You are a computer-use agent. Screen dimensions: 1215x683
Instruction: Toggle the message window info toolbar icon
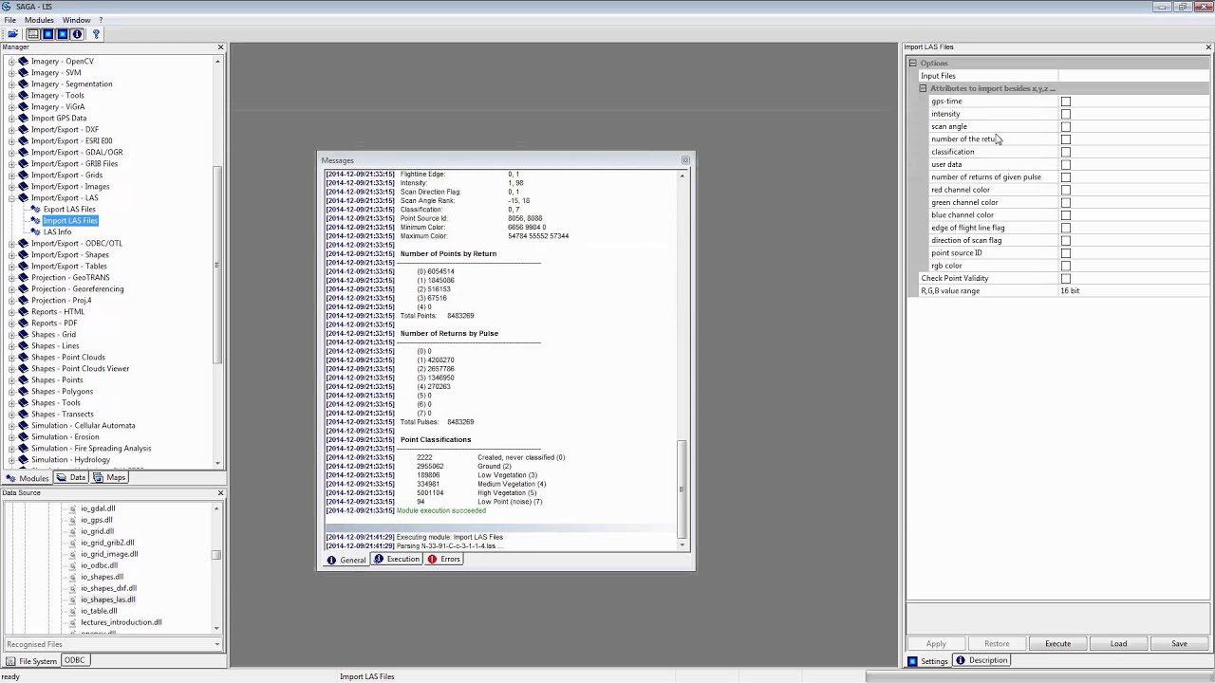pos(78,34)
